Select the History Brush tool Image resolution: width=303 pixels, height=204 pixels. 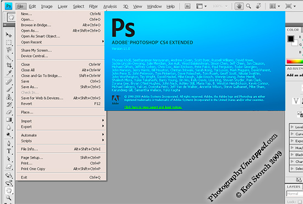[8, 104]
